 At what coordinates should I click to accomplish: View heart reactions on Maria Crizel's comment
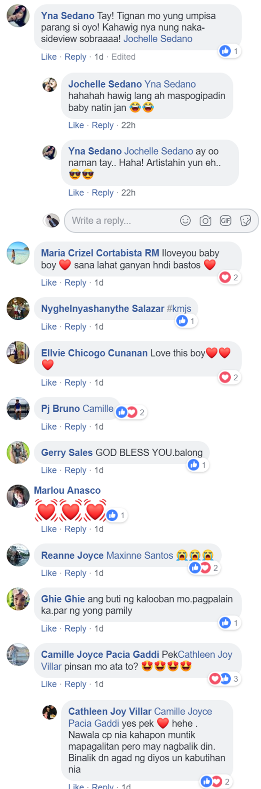[x=229, y=277]
